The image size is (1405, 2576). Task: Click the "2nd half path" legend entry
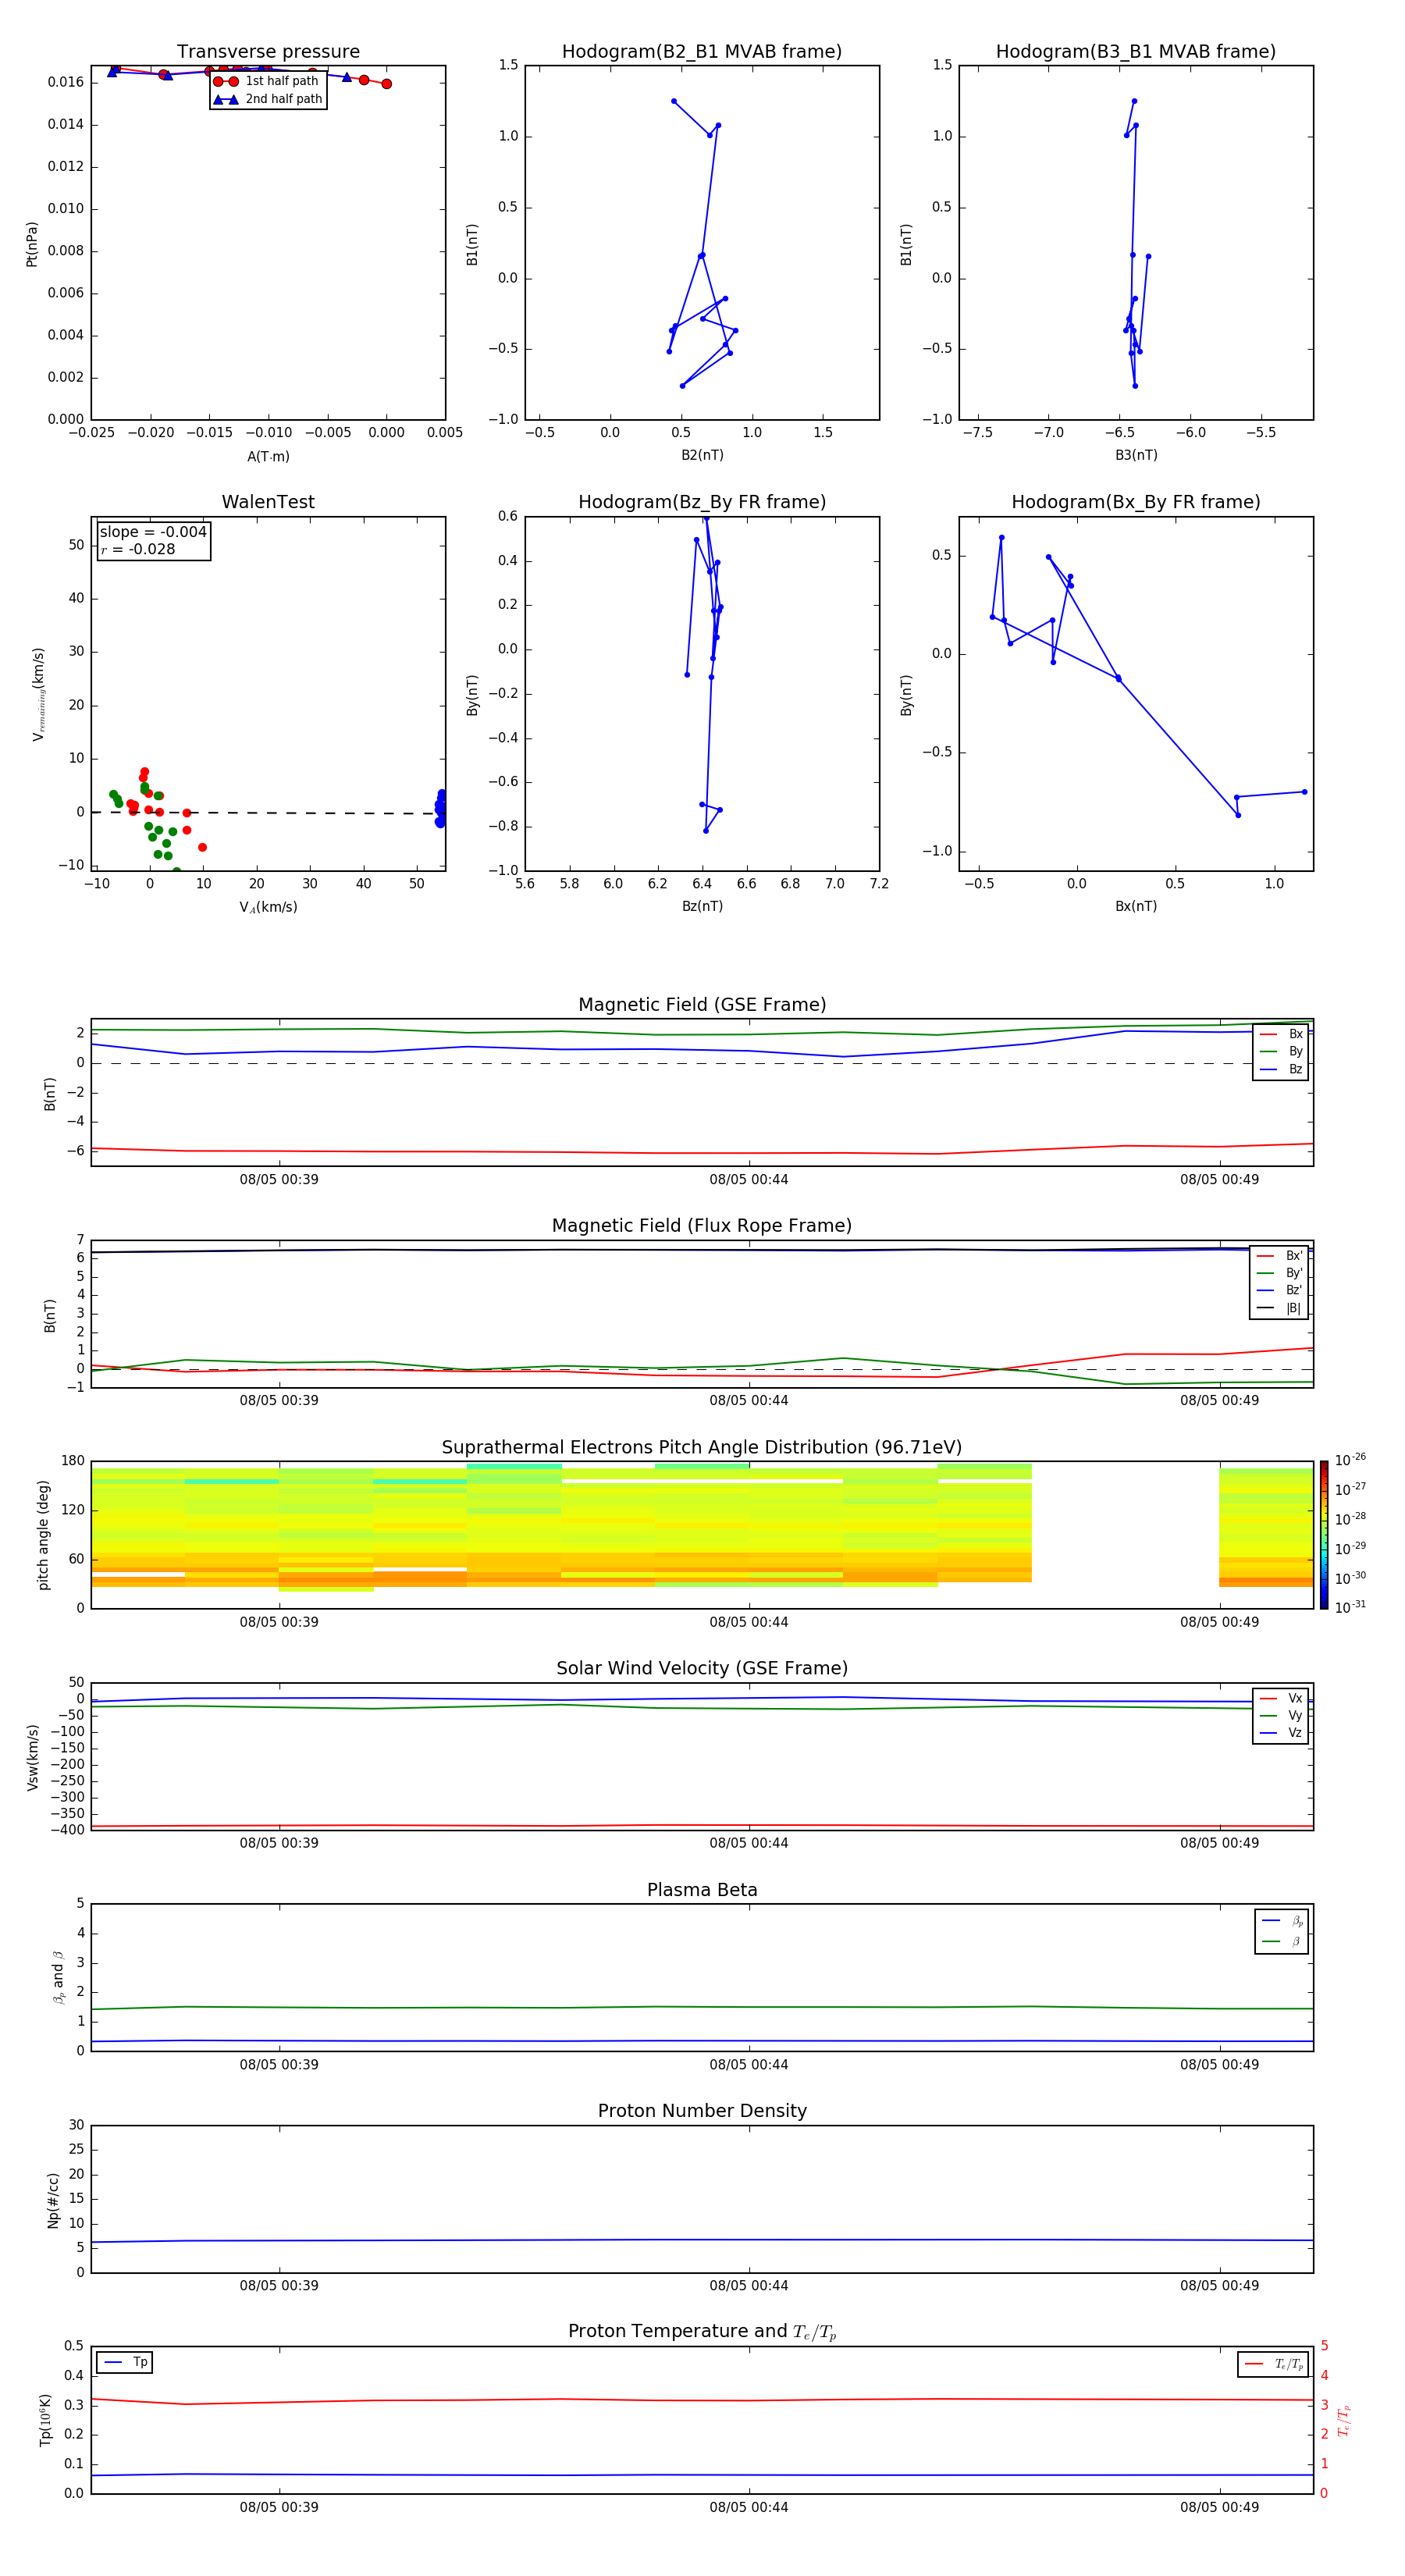tap(268, 99)
